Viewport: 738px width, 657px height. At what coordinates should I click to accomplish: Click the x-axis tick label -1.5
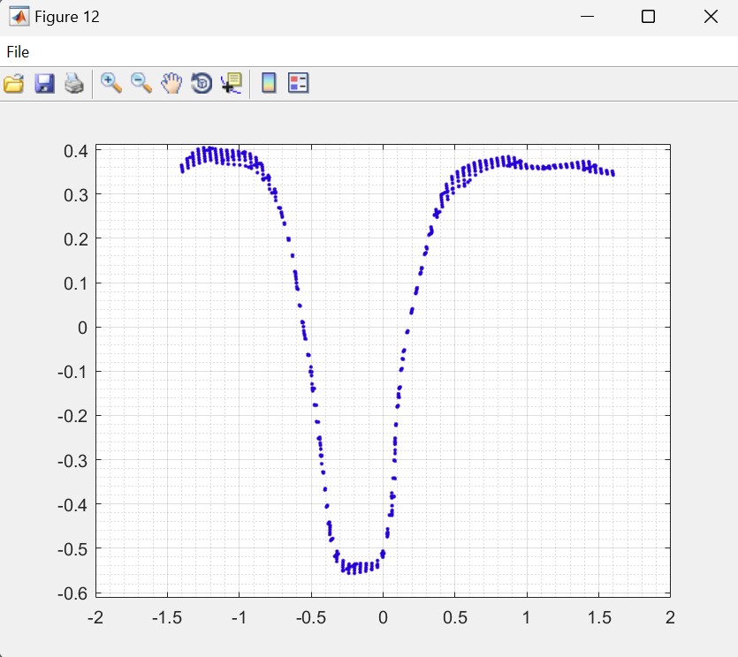(x=166, y=615)
